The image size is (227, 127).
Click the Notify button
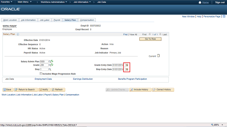(x=44, y=90)
